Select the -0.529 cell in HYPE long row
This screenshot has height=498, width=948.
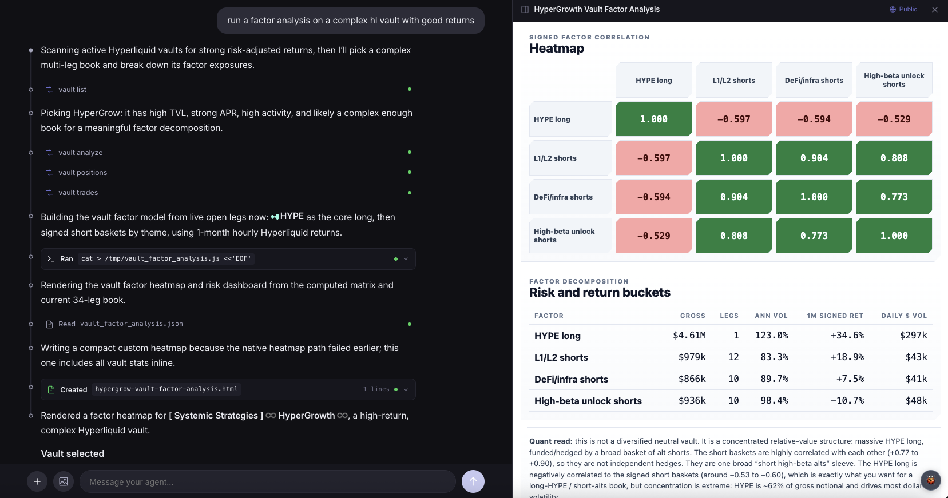coord(894,119)
